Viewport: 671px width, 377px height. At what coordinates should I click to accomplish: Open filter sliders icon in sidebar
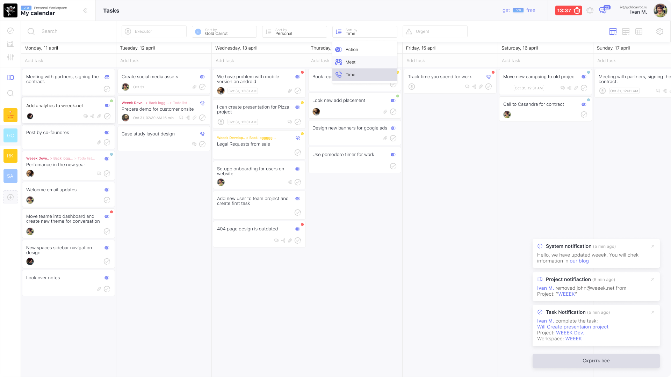(x=10, y=57)
